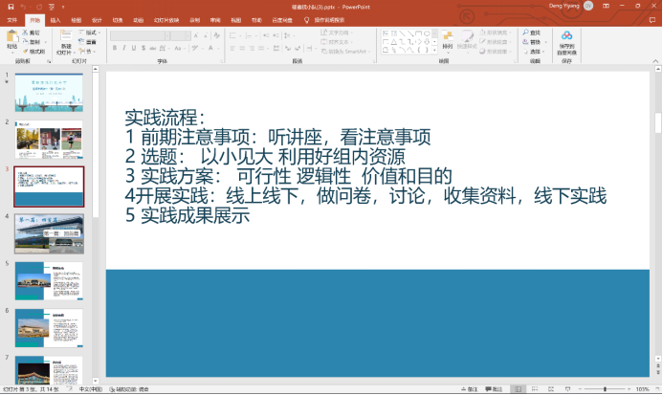
Task: Toggle Underline formatting
Action: pyautogui.click(x=134, y=48)
